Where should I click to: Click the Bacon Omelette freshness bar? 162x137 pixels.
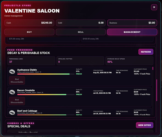click(46, 95)
